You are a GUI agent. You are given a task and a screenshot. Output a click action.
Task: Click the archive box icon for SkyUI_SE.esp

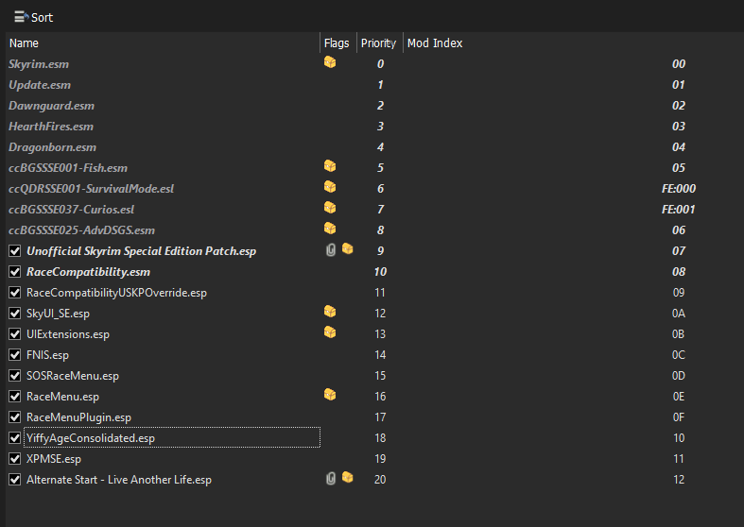point(330,312)
